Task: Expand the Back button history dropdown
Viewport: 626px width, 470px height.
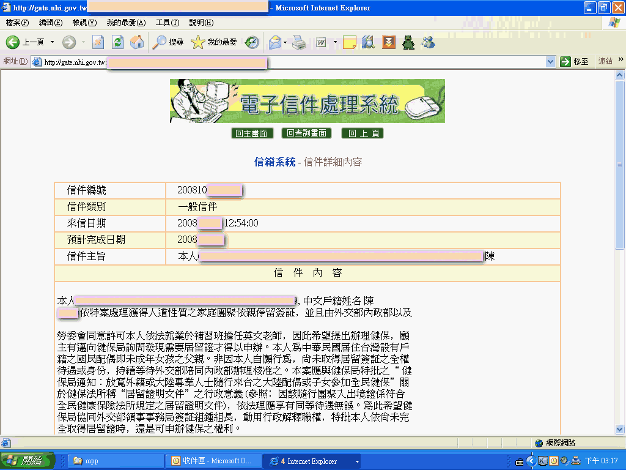Action: pyautogui.click(x=52, y=42)
